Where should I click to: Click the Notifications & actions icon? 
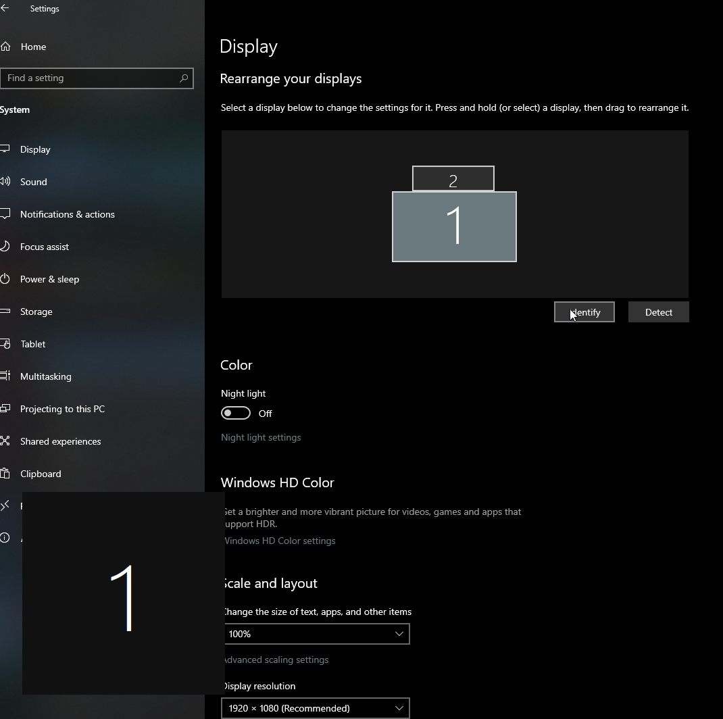click(x=5, y=214)
